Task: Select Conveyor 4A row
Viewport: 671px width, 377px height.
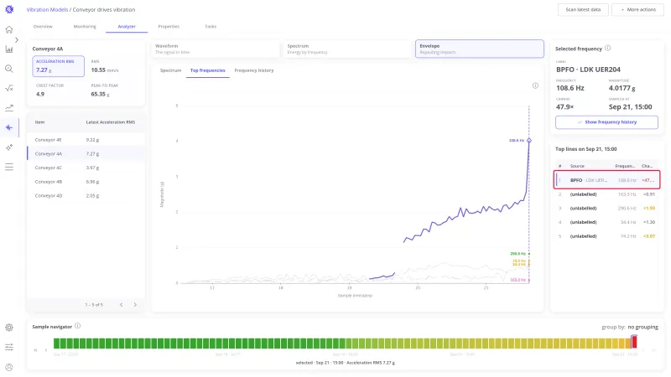Action: coord(86,153)
